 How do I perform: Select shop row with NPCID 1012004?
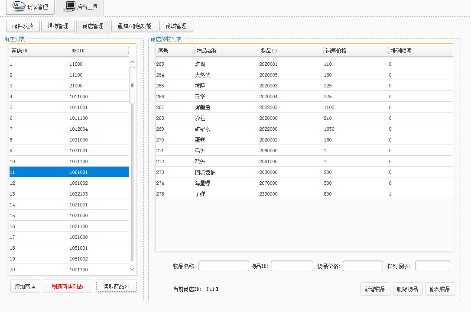pyautogui.click(x=69, y=129)
